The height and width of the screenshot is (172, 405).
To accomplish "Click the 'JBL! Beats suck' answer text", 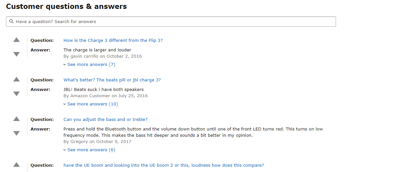I will [104, 90].
